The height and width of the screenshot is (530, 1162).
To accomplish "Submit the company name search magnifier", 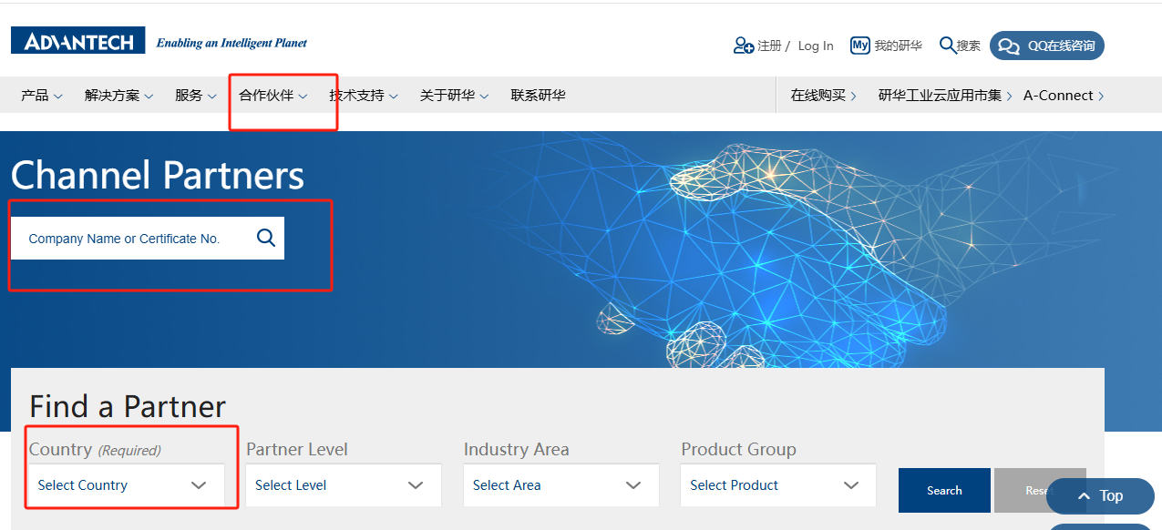I will click(x=265, y=238).
